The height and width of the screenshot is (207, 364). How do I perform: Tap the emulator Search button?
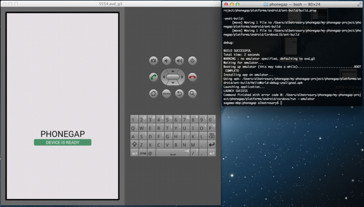(192, 93)
